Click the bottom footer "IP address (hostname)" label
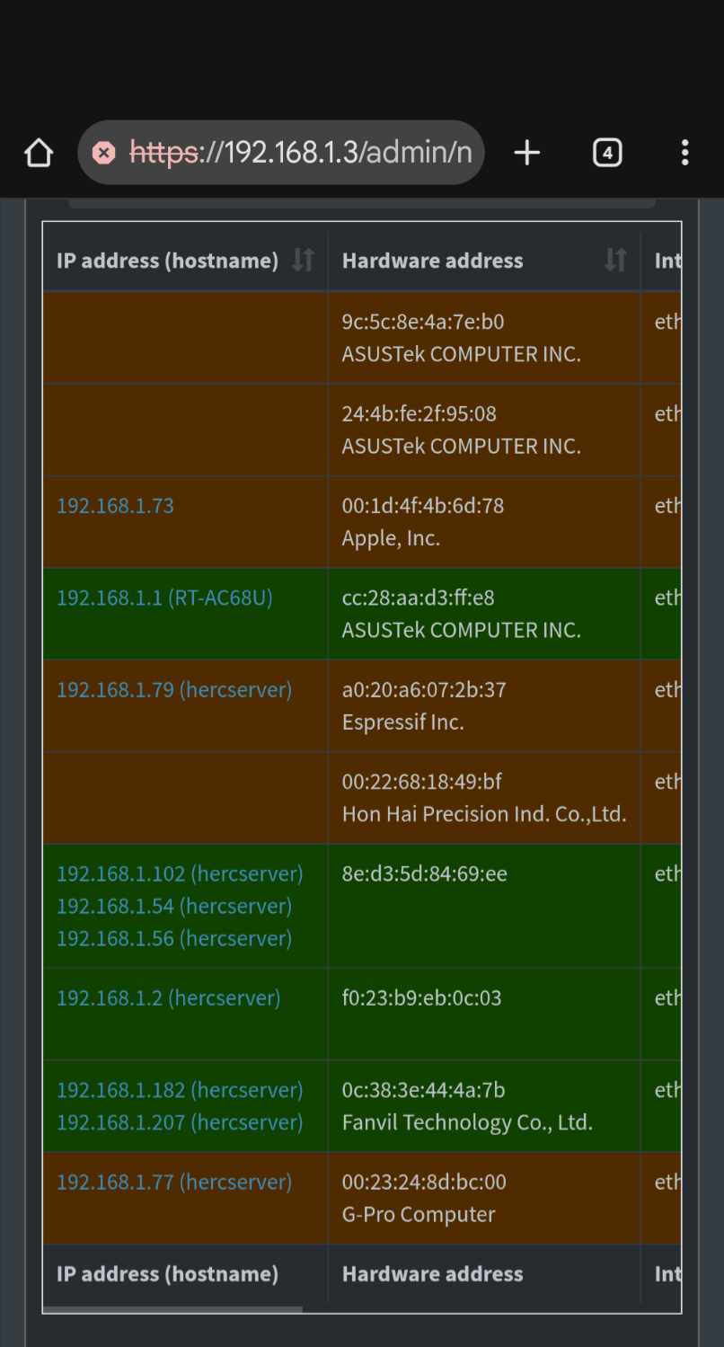This screenshot has width=724, height=1347. tap(167, 1274)
